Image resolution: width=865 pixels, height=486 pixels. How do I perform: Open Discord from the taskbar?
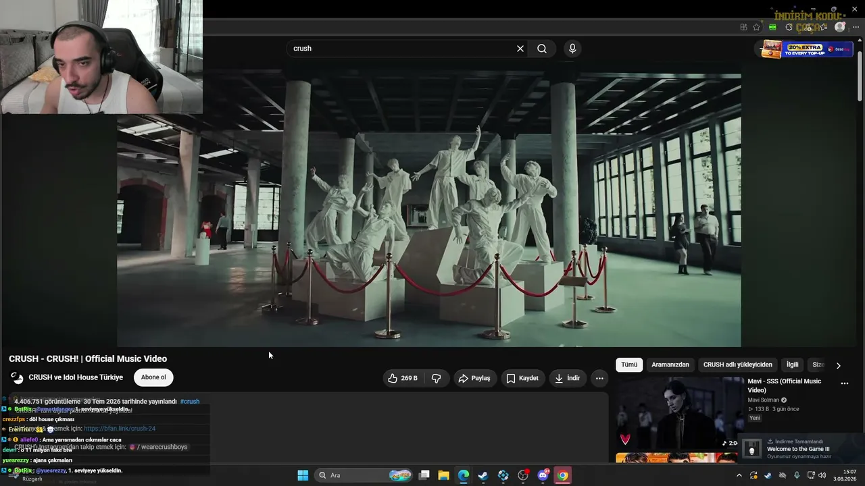[x=543, y=475]
